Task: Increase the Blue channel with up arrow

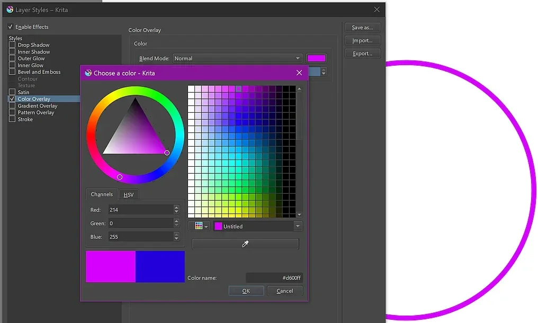Action: coord(176,235)
